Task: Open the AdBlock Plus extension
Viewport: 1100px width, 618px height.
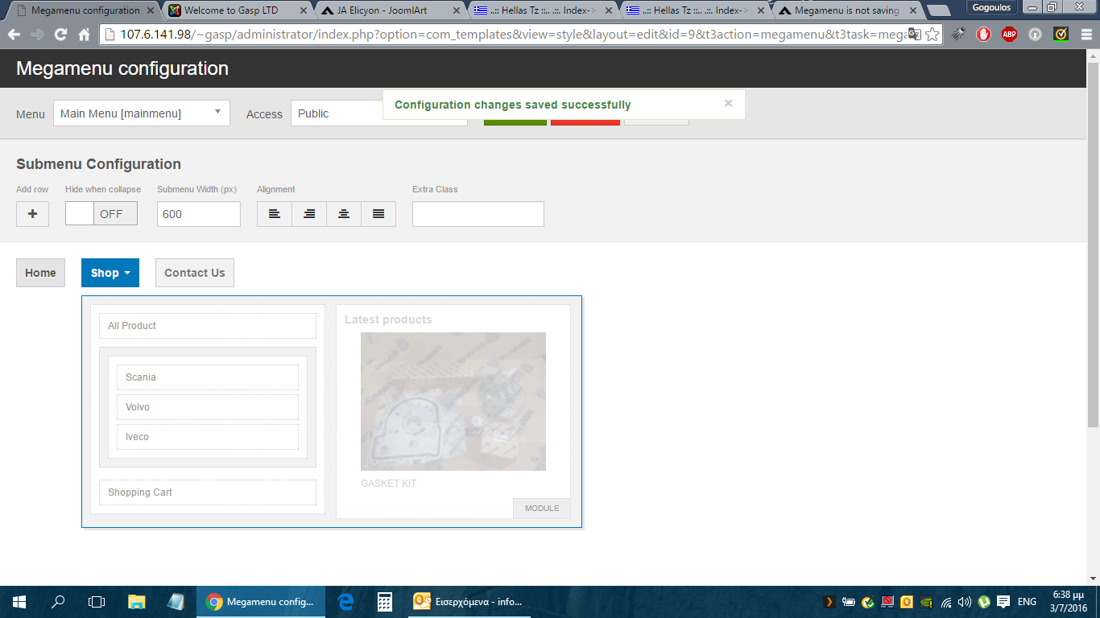Action: coord(1009,35)
